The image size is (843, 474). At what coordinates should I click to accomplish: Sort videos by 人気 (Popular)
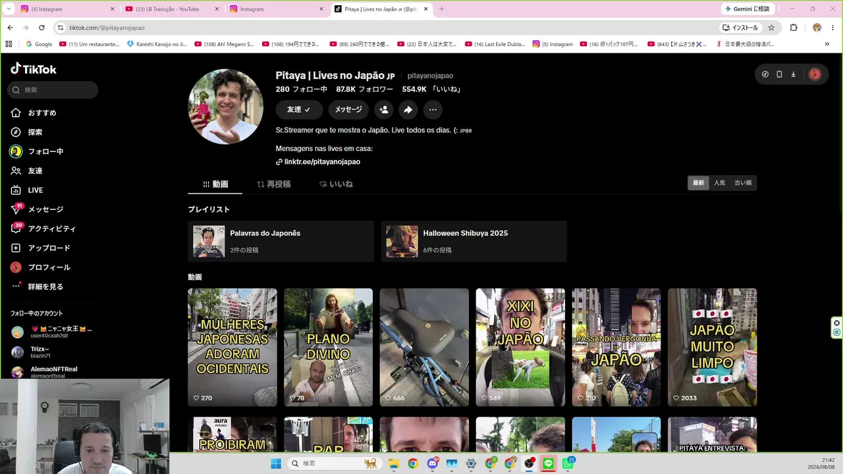(720, 183)
